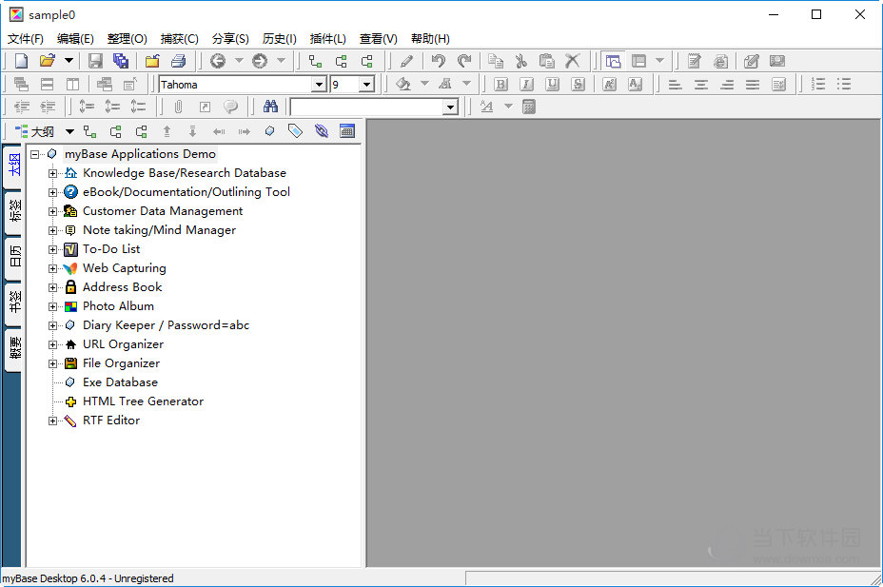
Task: Delete using the X icon in the toolbar
Action: [573, 61]
